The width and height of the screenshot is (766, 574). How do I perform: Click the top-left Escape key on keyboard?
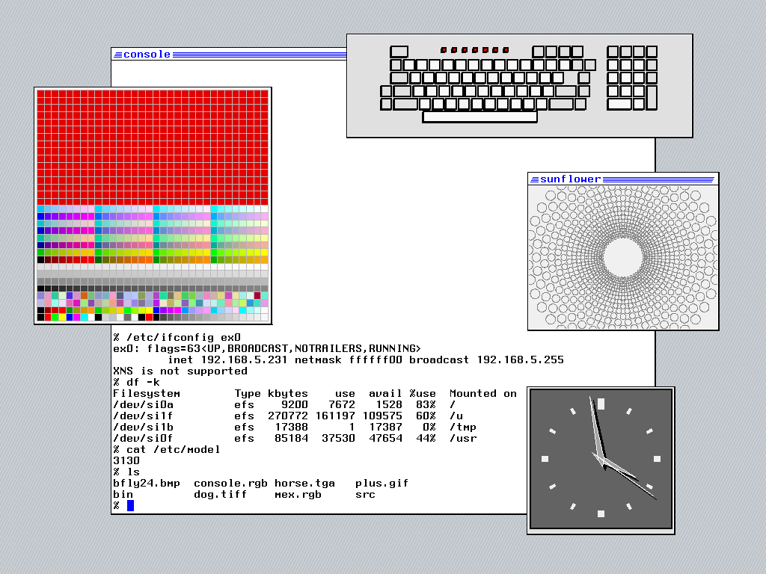click(x=399, y=52)
